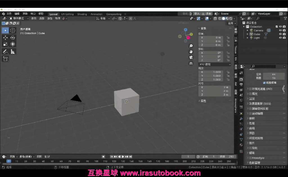Click the Z axis on navigation gizmo

click(x=186, y=30)
